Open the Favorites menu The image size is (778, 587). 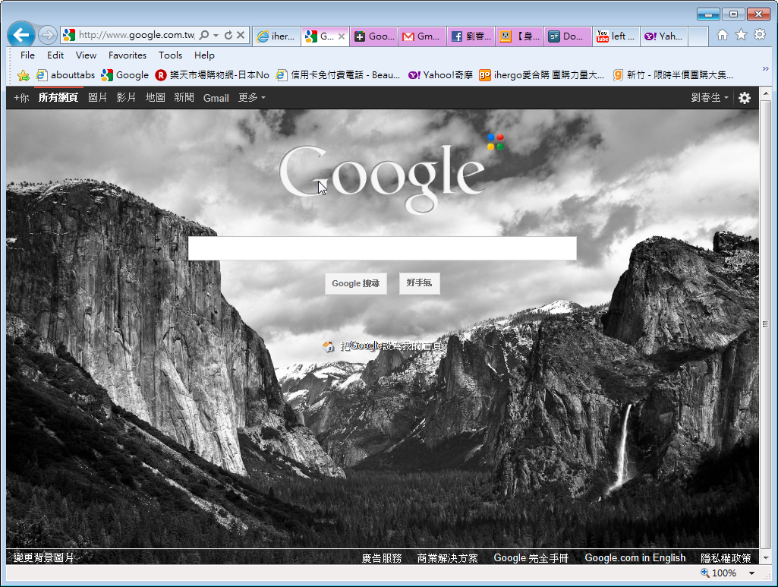tap(128, 55)
